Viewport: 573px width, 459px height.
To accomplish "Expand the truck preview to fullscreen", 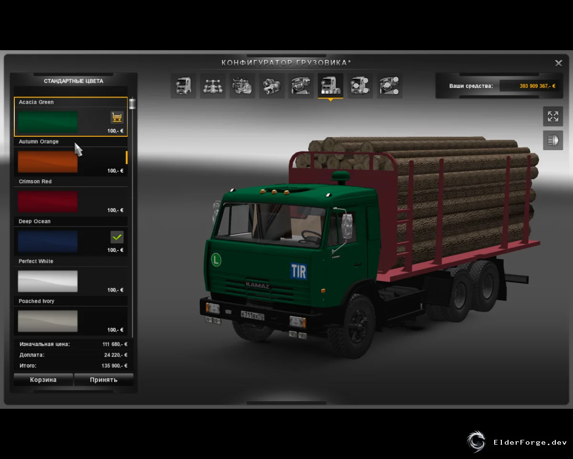I will (x=553, y=116).
